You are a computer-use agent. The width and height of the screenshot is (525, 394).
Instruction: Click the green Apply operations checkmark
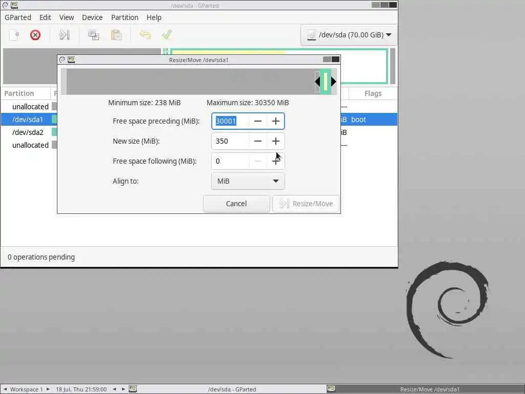(x=167, y=34)
